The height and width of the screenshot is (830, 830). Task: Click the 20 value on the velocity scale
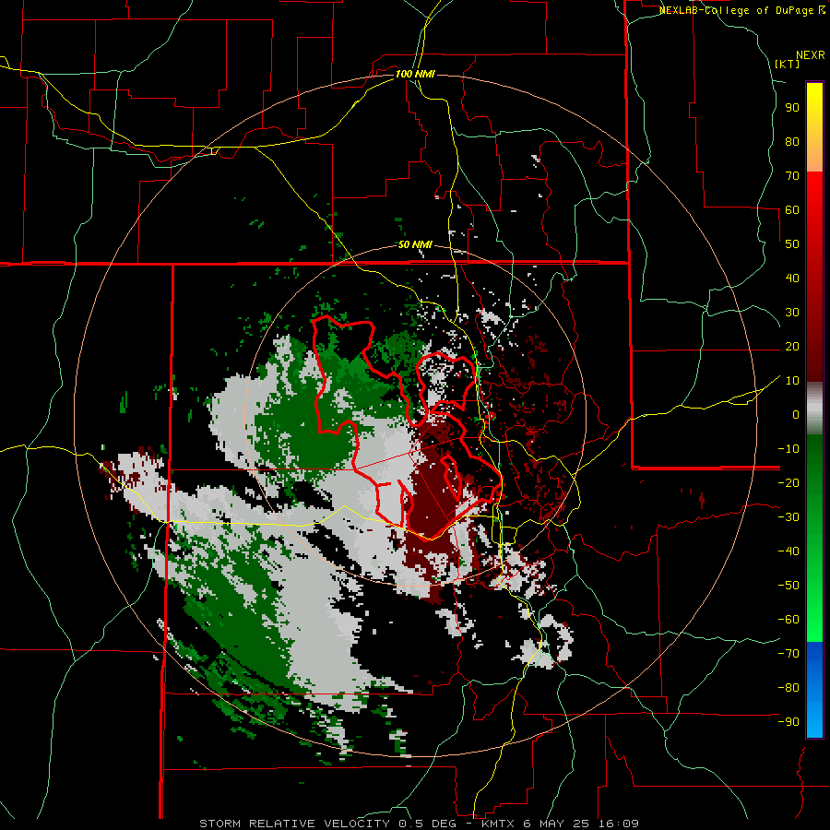pos(792,347)
